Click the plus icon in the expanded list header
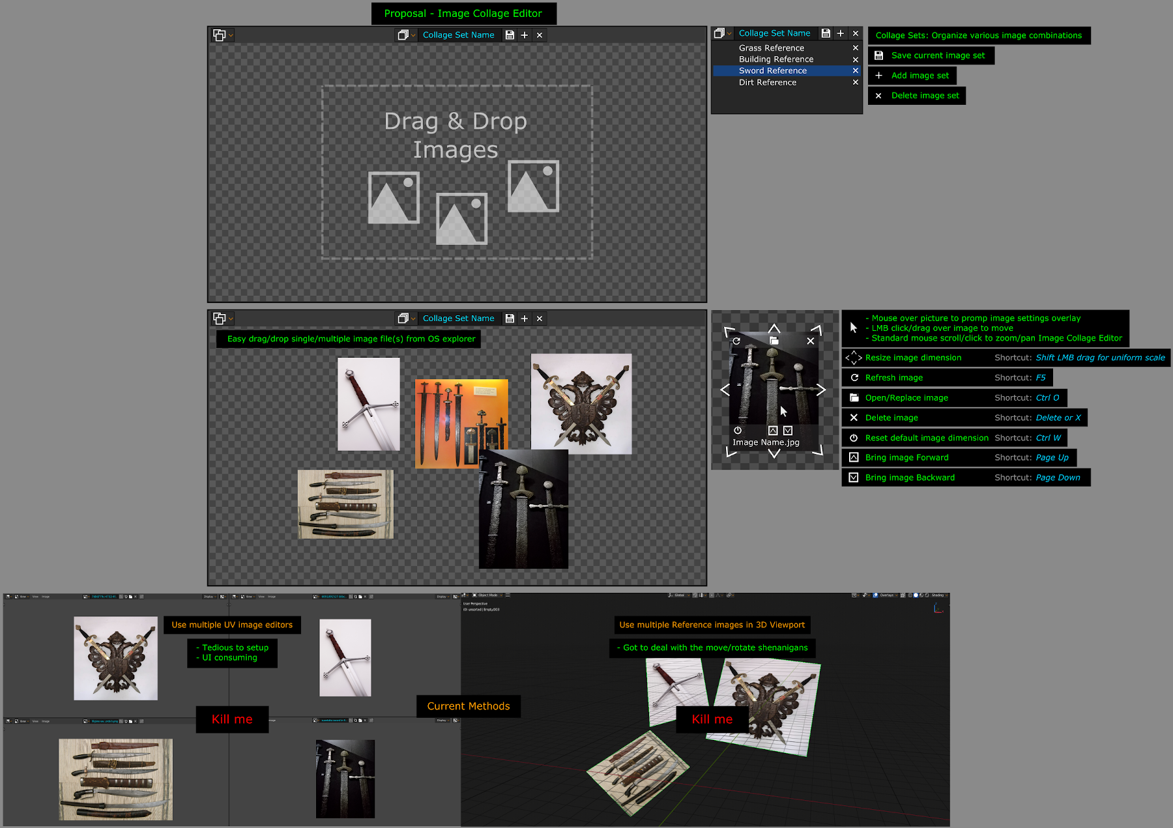The height and width of the screenshot is (828, 1173). (x=841, y=33)
